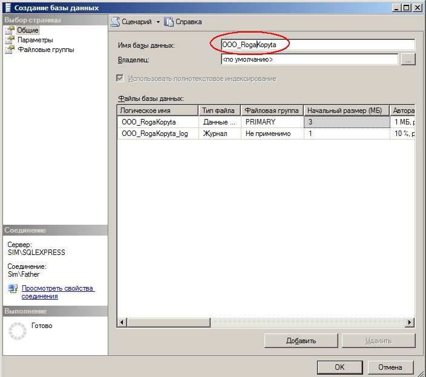This screenshot has height=377, width=426.
Task: Click the 10 % autogrowth cell
Action: click(402, 134)
